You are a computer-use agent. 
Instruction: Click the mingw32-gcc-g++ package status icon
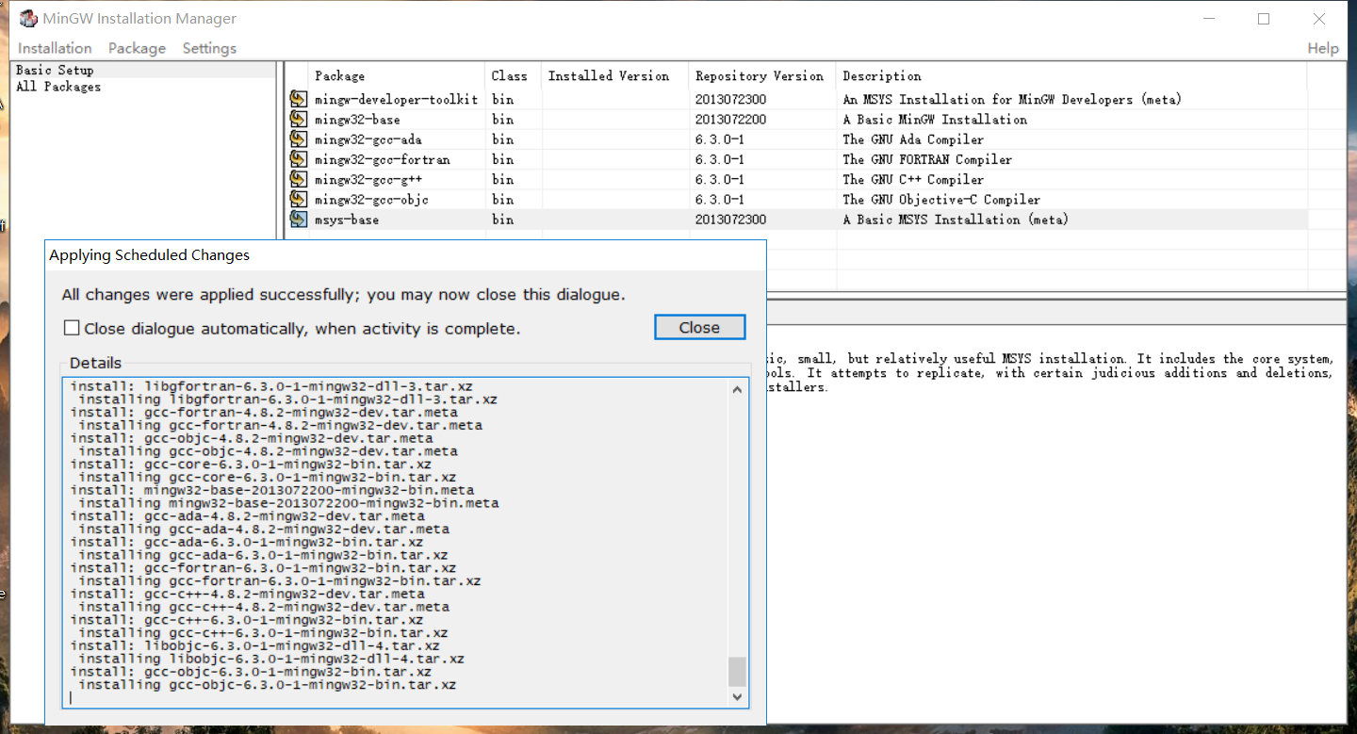[299, 179]
